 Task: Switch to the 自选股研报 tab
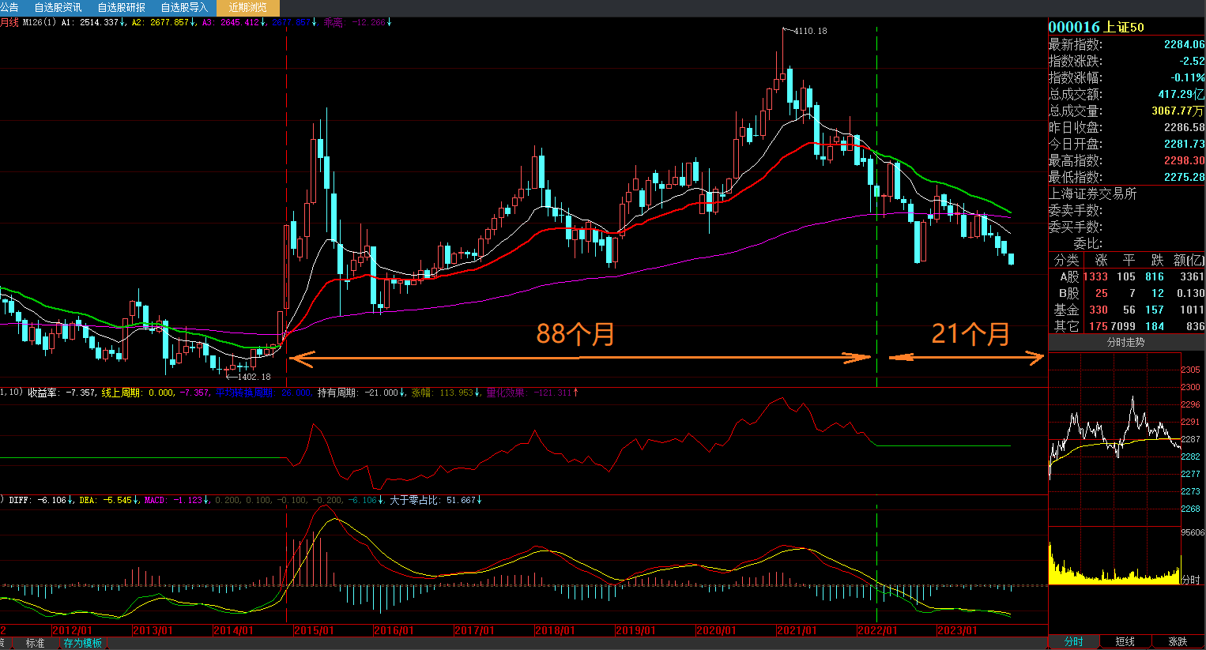tap(122, 7)
